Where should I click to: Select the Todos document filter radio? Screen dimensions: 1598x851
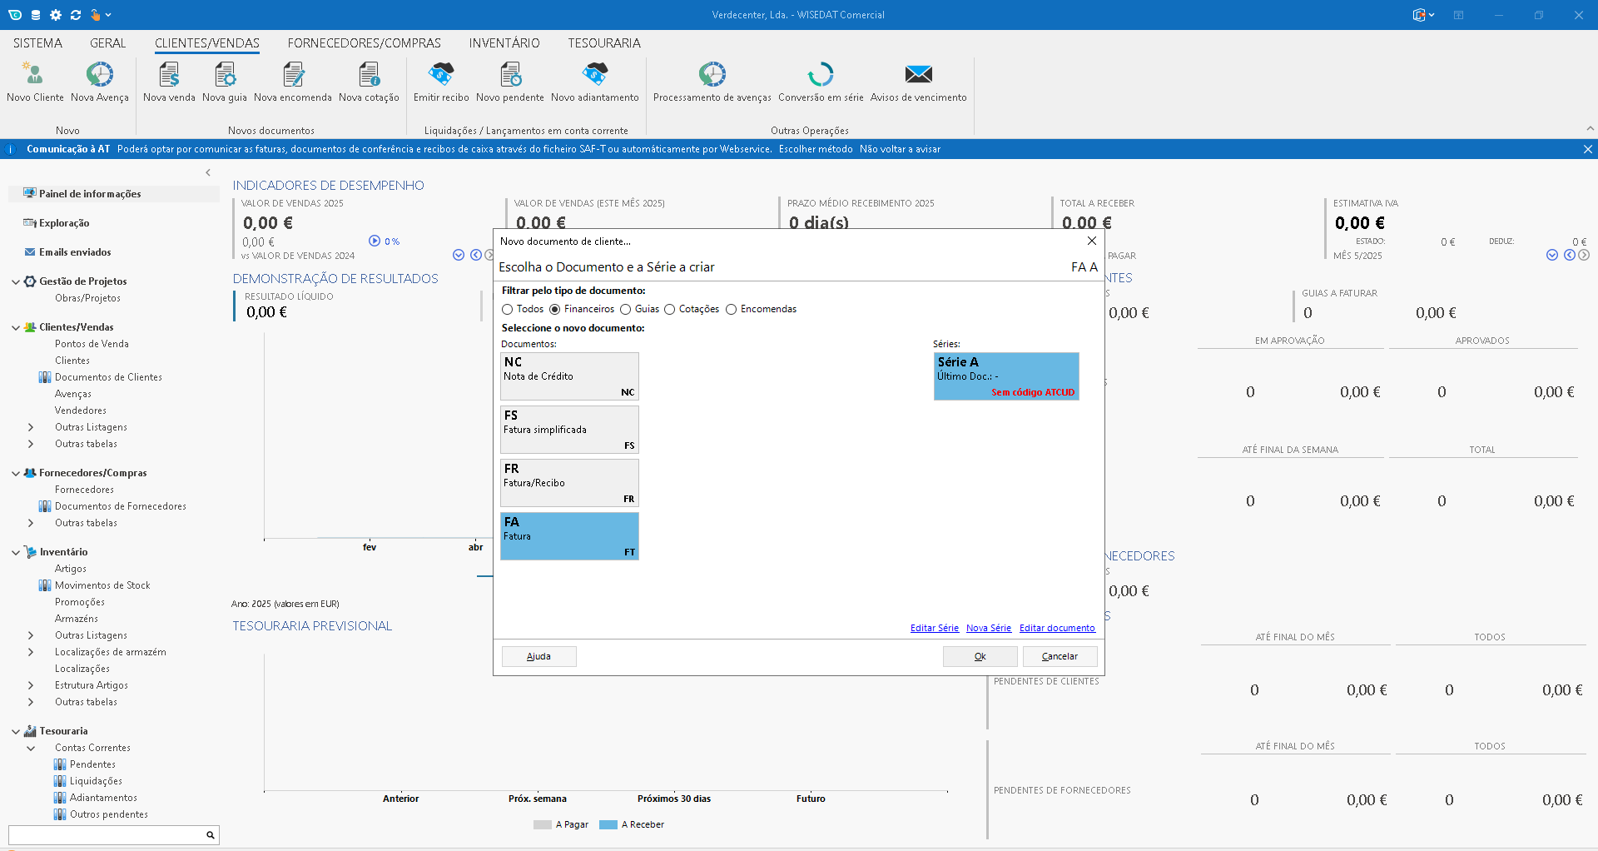[x=508, y=310]
